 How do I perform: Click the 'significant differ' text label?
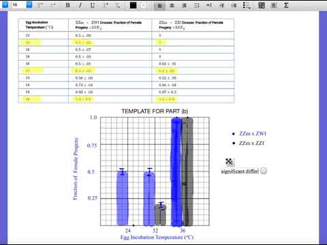(x=240, y=171)
